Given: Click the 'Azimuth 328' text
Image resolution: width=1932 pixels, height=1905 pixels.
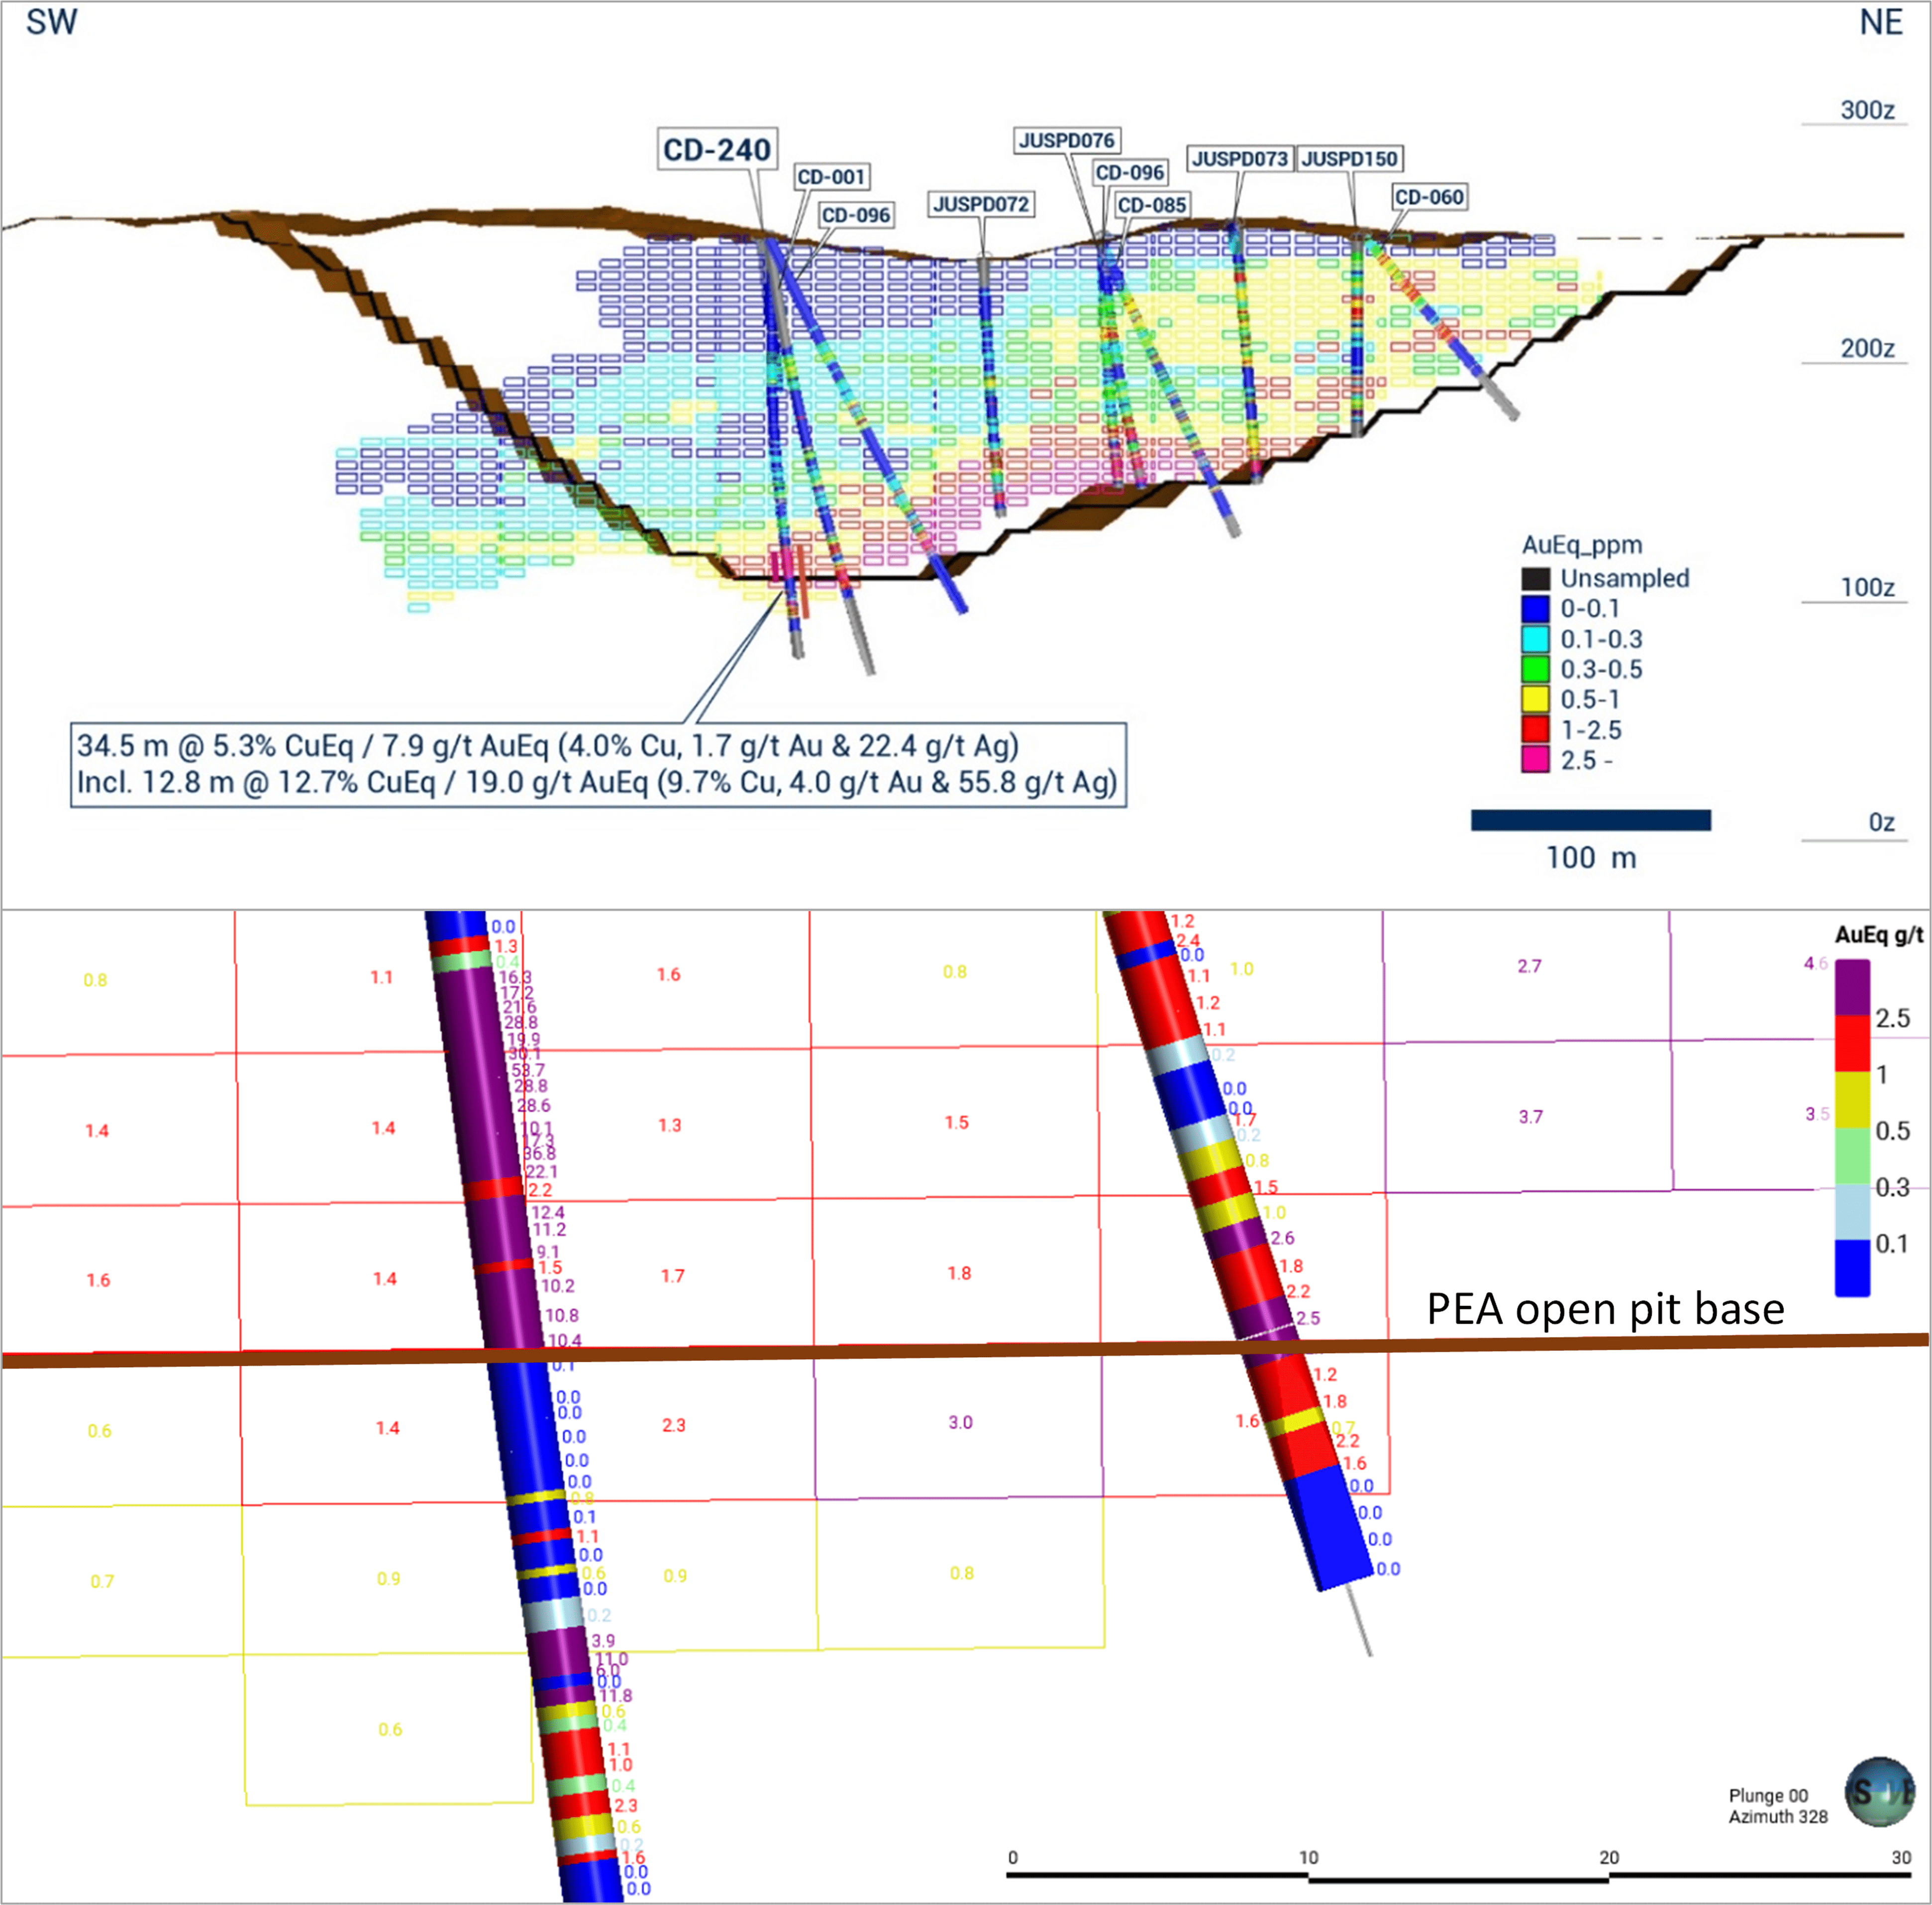Looking at the screenshot, I should click(x=1777, y=1817).
